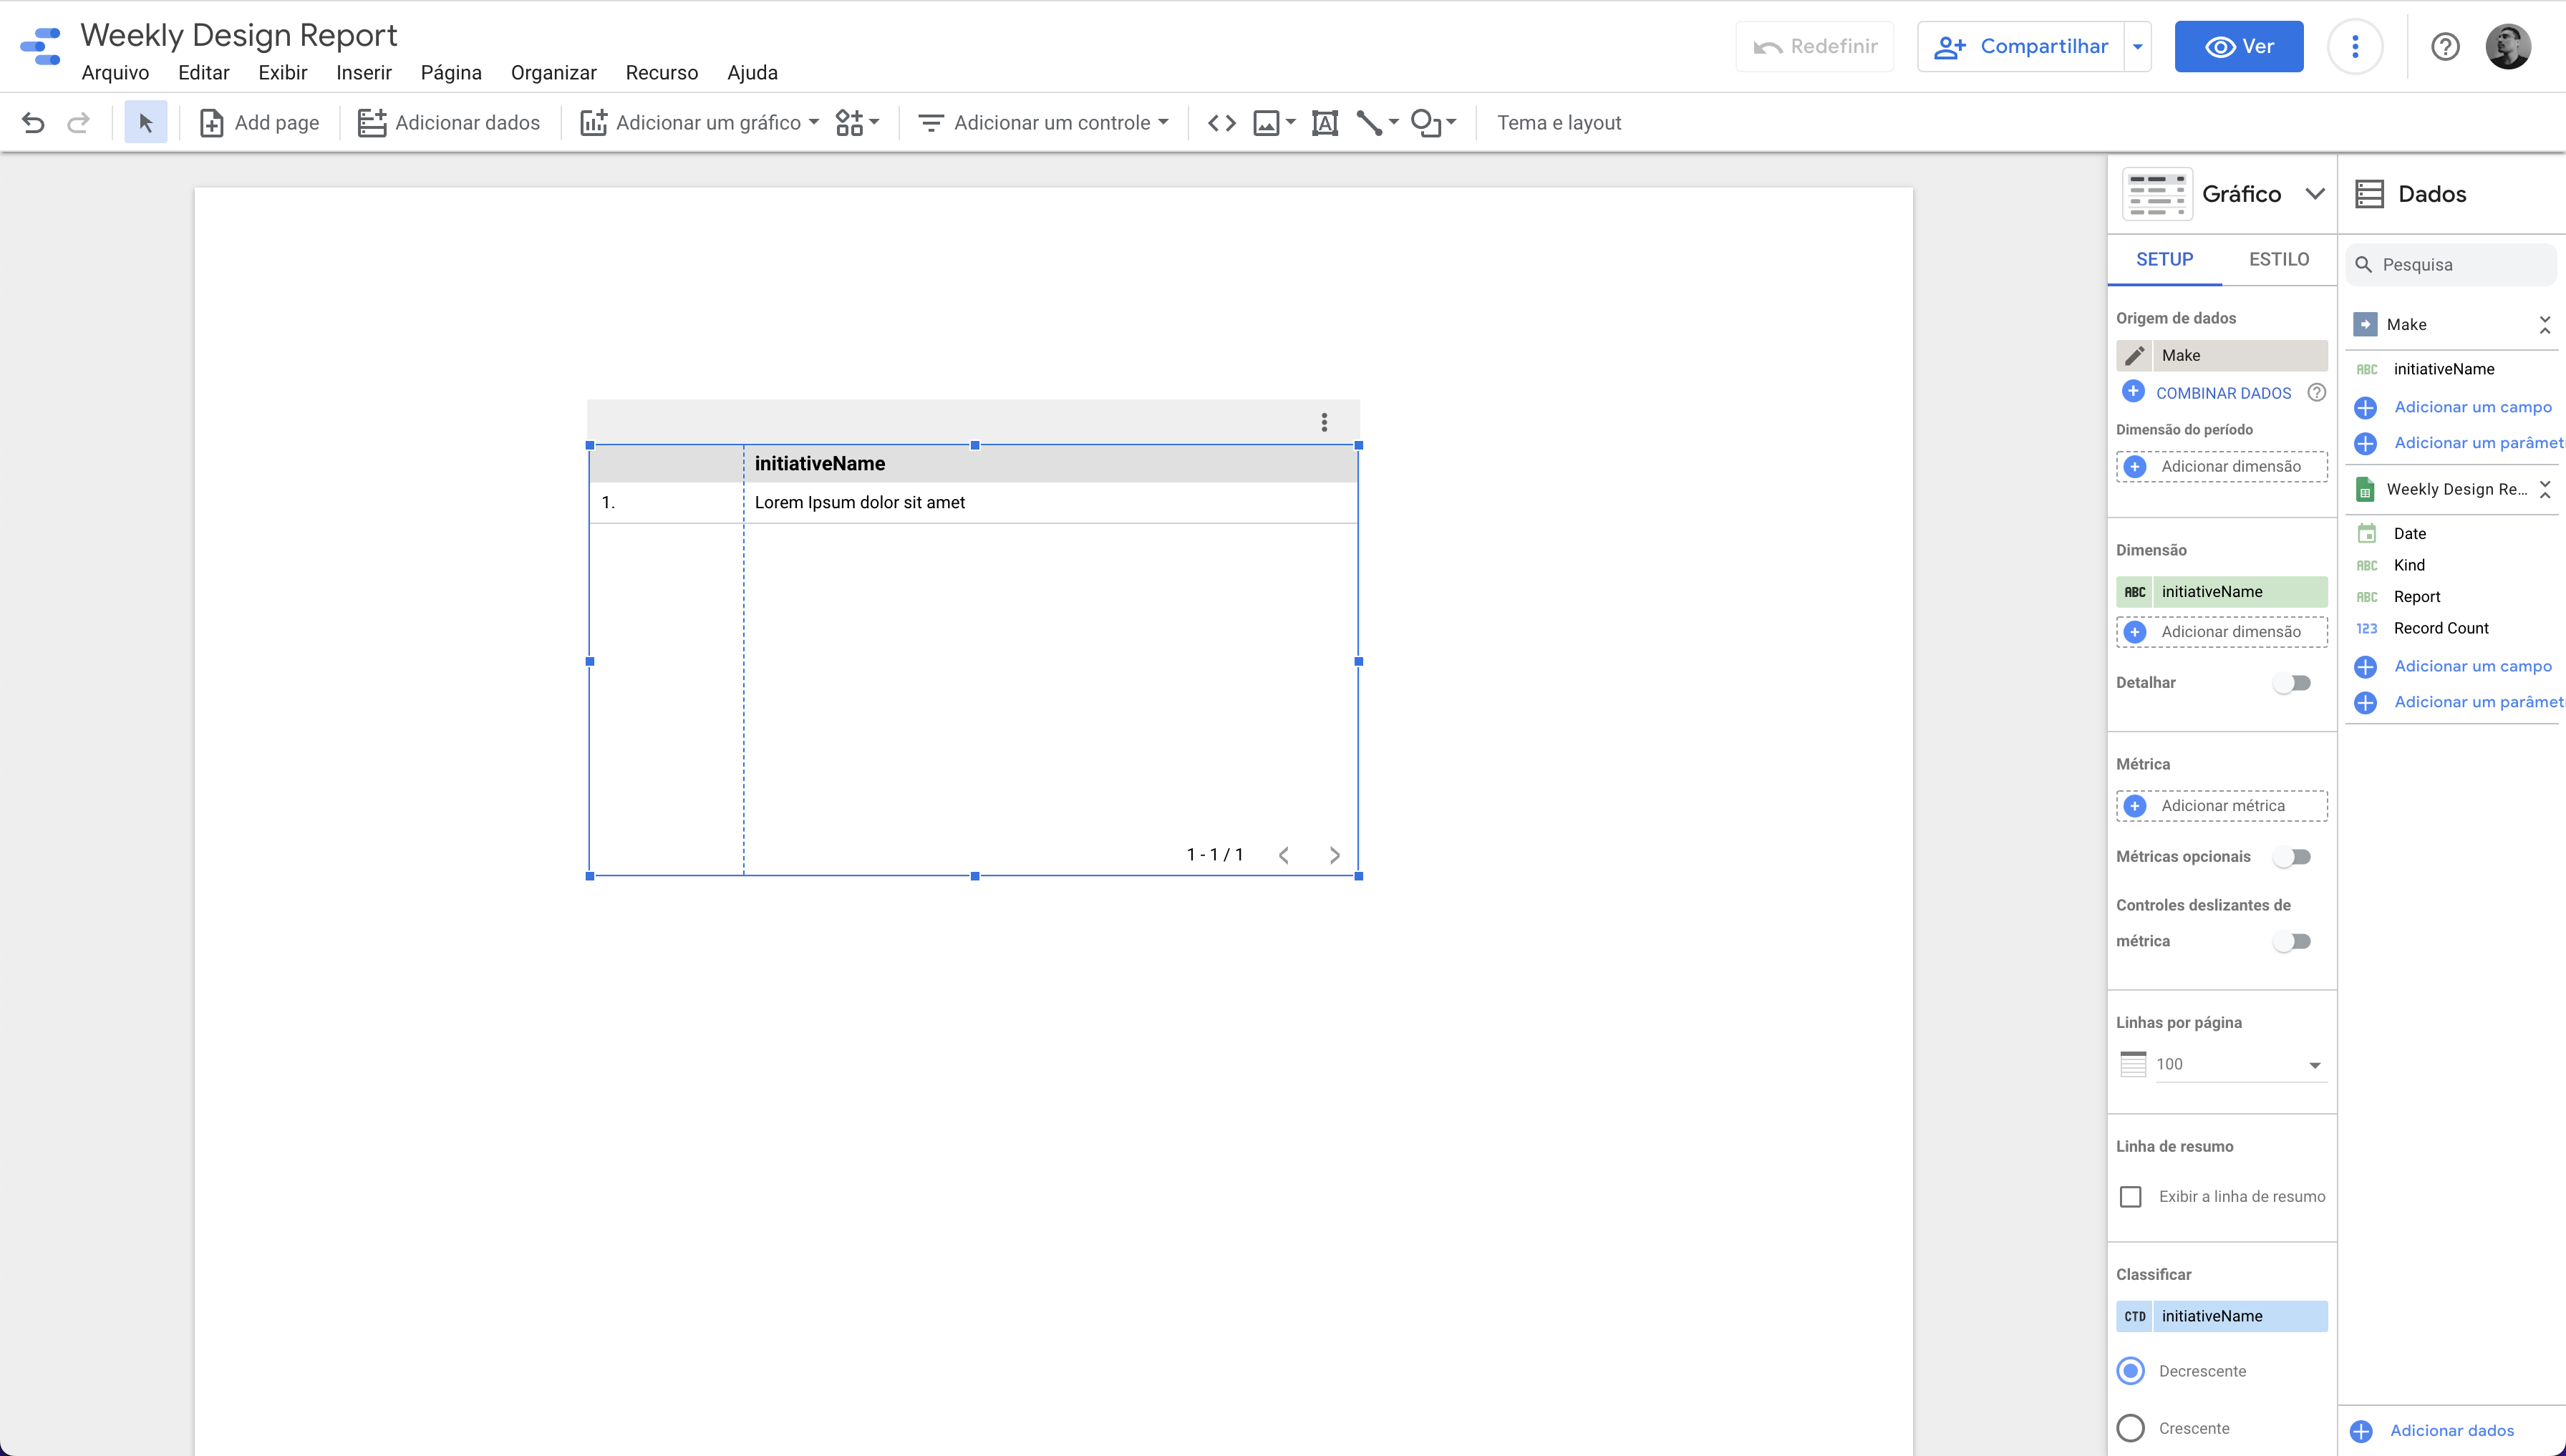Click the shape tool icon
The image size is (2566, 1456).
1424,123
